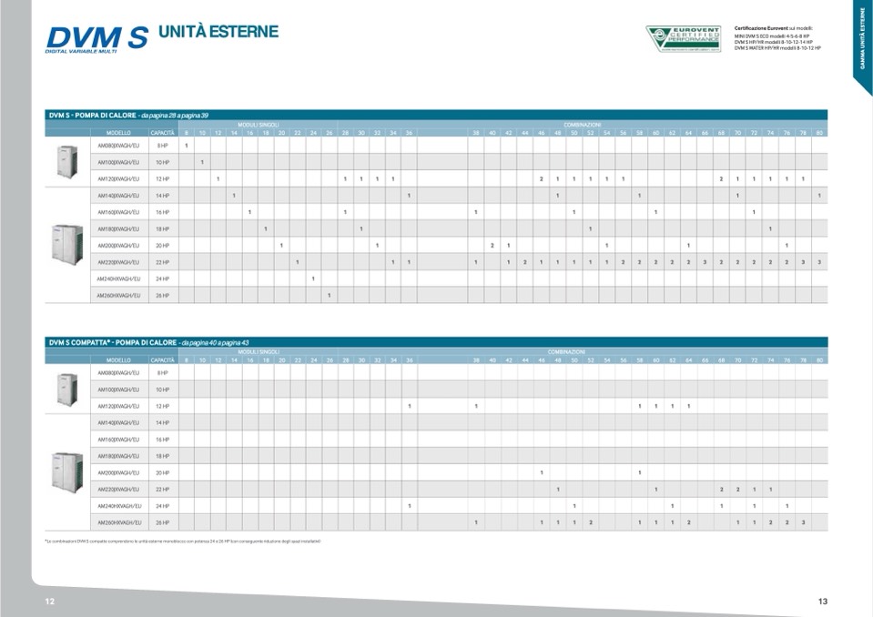
Task: Click the COMBINAZIONI header in the first table
Action: (582, 124)
